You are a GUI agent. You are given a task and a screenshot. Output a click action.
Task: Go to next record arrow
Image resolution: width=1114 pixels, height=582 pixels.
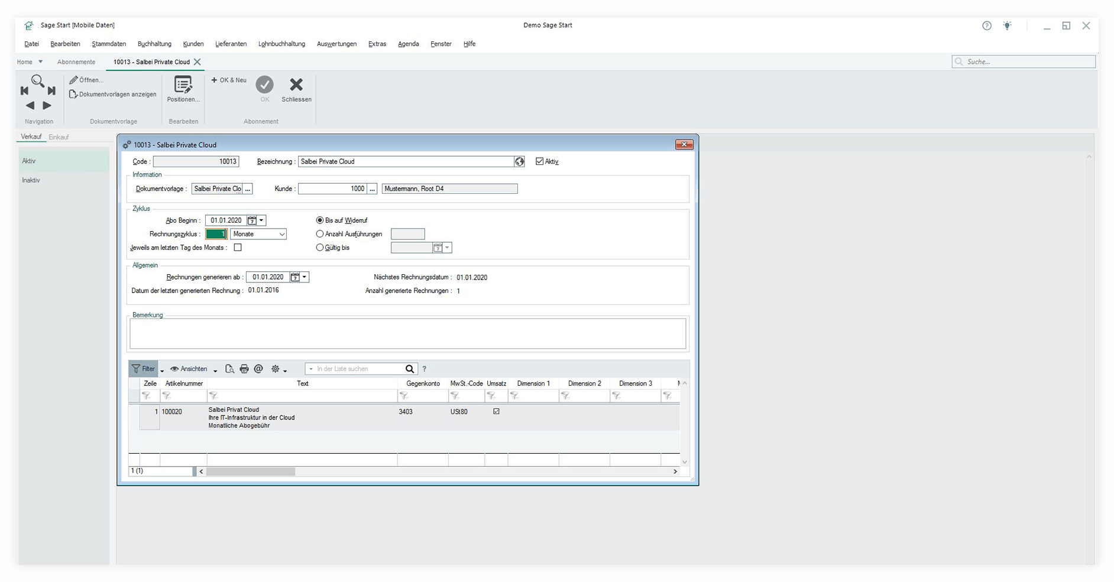[47, 105]
